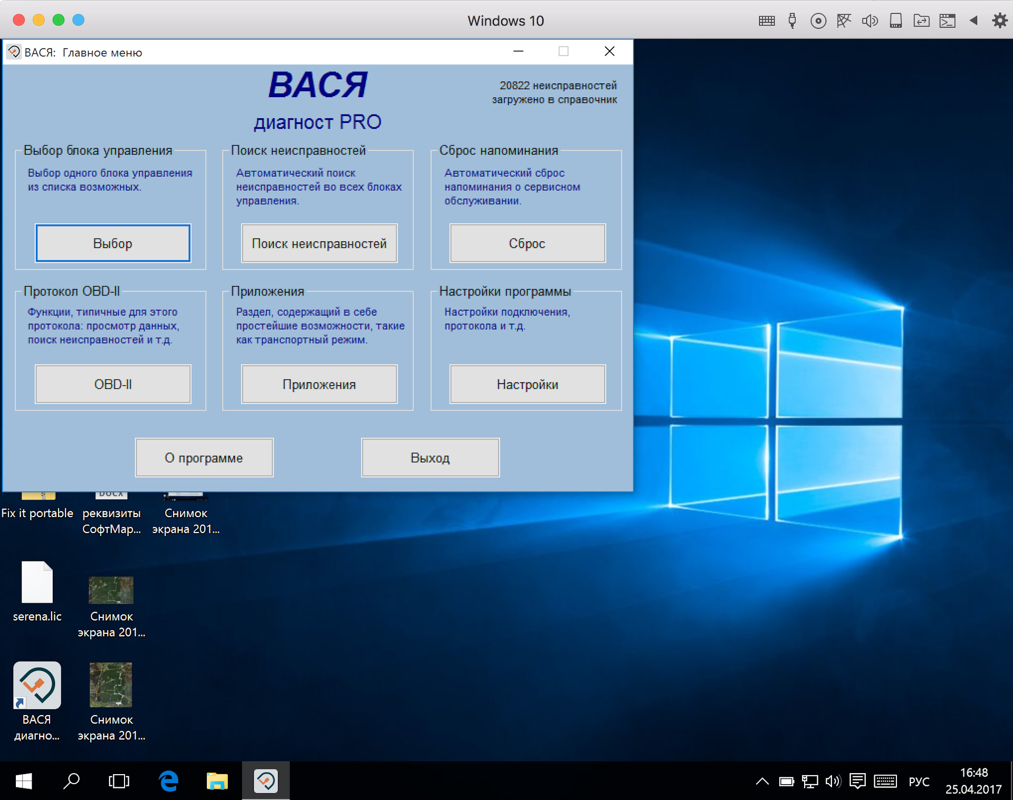
Task: Click ВАСЯ window title bar icon
Action: click(14, 52)
